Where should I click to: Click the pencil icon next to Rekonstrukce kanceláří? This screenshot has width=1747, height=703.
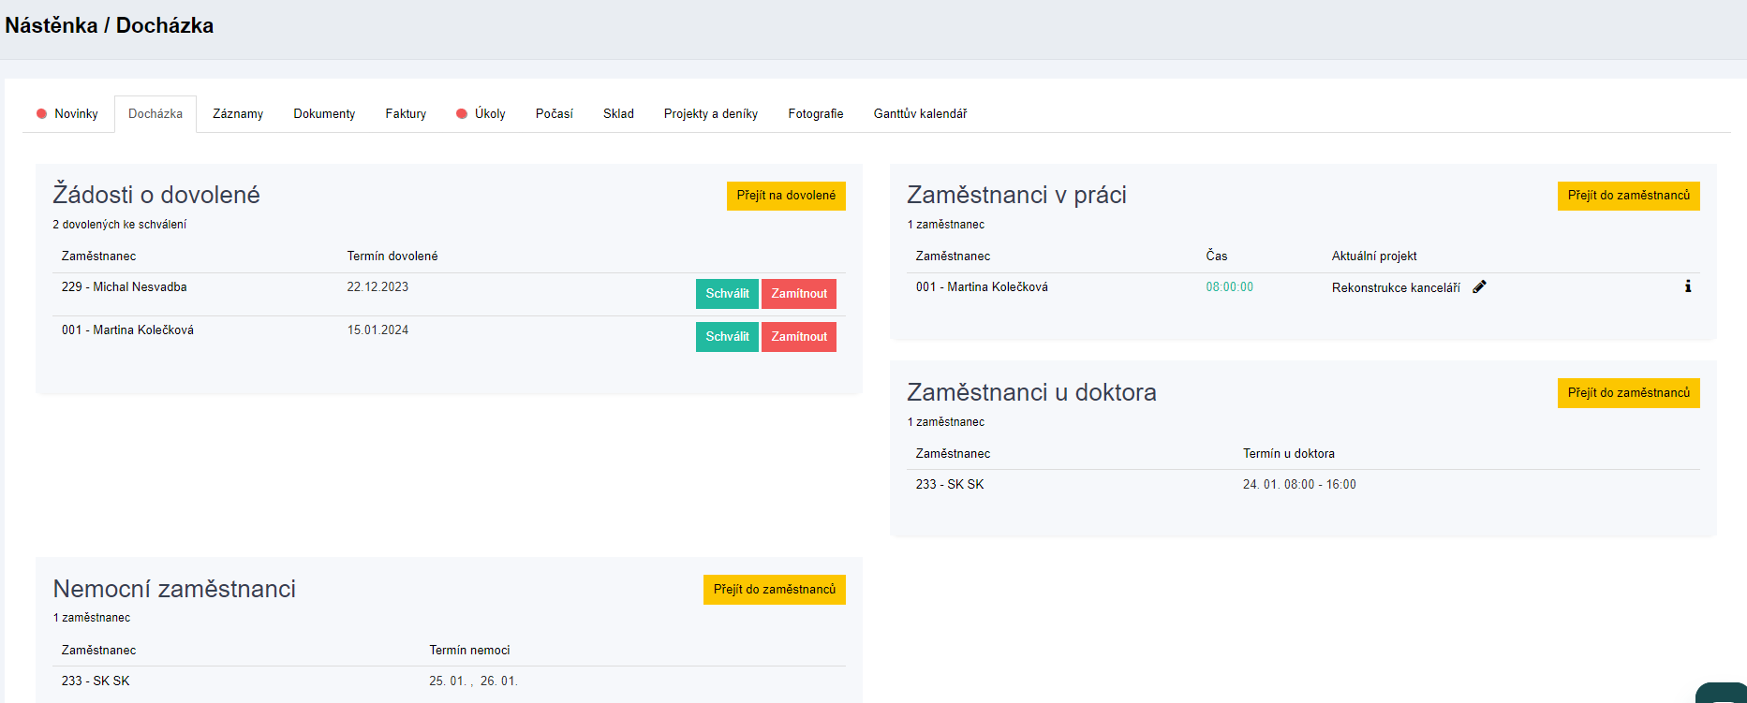[x=1479, y=287]
